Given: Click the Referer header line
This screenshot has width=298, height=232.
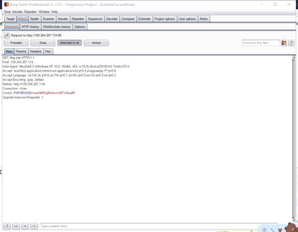Looking at the screenshot, I should coord(24,84).
